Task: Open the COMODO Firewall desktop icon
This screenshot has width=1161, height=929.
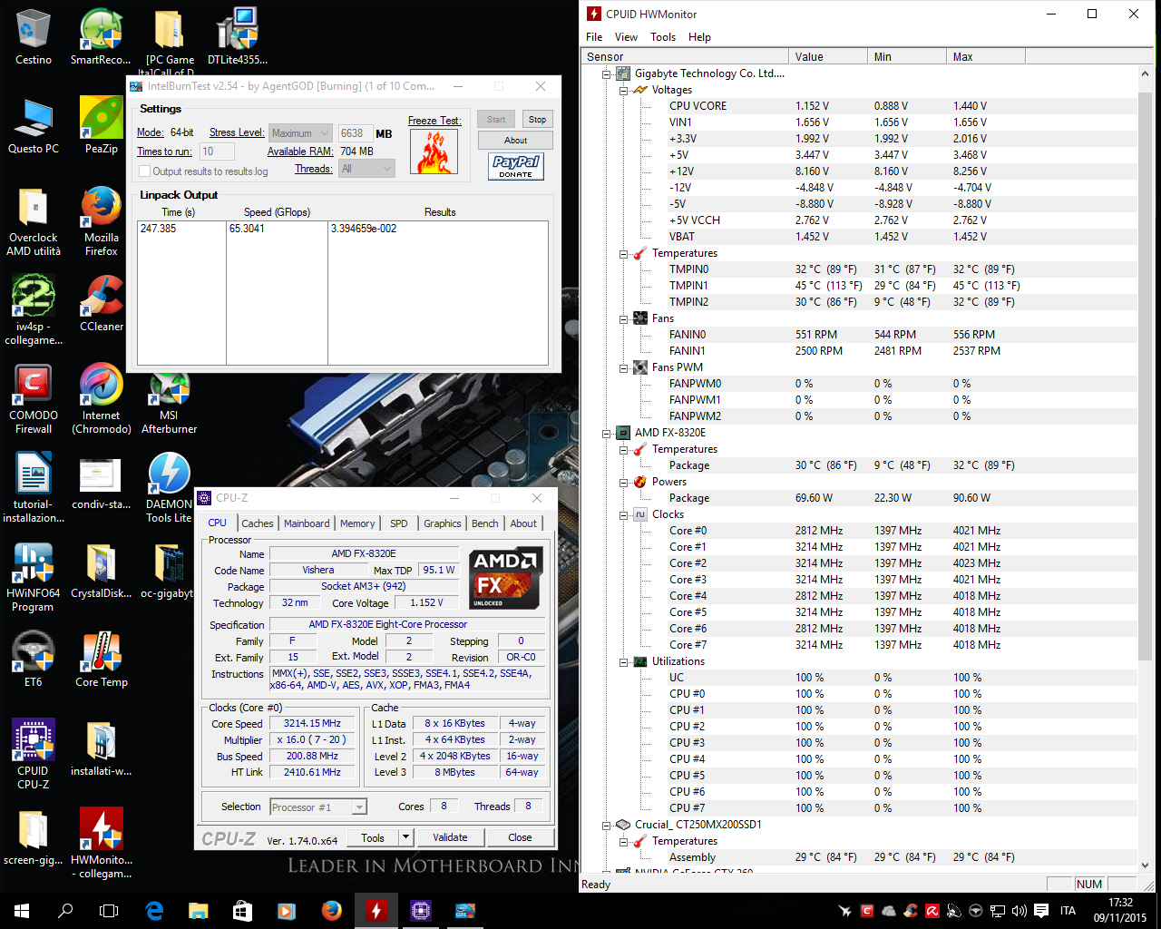Action: 34,398
